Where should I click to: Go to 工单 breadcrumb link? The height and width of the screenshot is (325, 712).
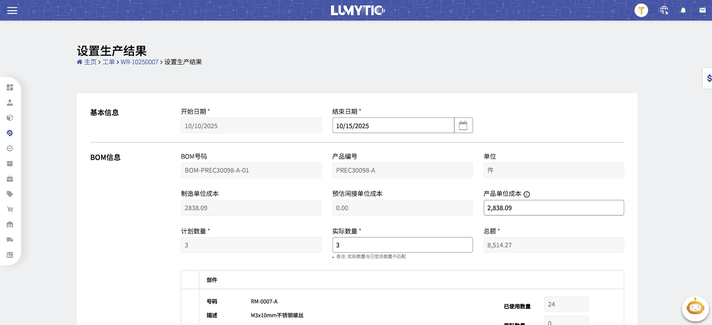click(109, 62)
